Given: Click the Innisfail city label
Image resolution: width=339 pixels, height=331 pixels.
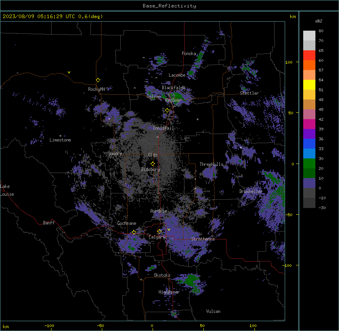Looking at the screenshot, I should (x=164, y=128).
